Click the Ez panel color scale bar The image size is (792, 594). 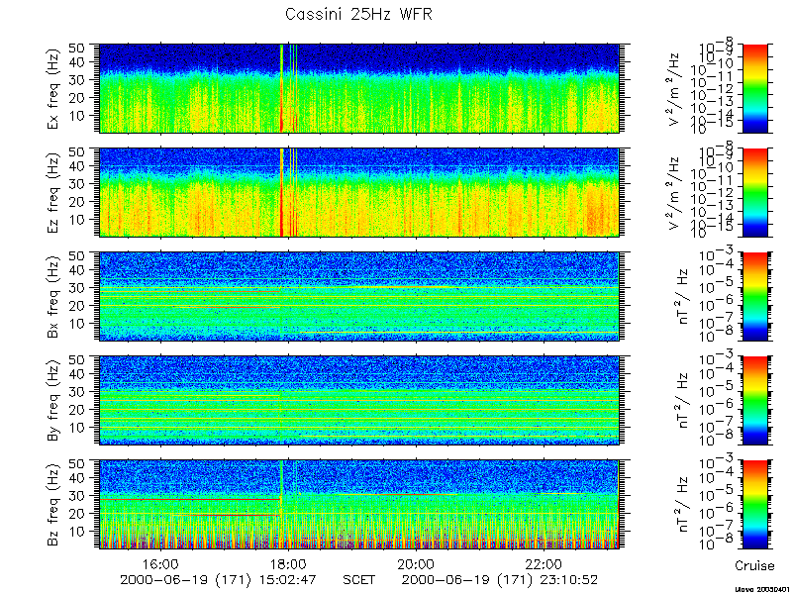754,192
